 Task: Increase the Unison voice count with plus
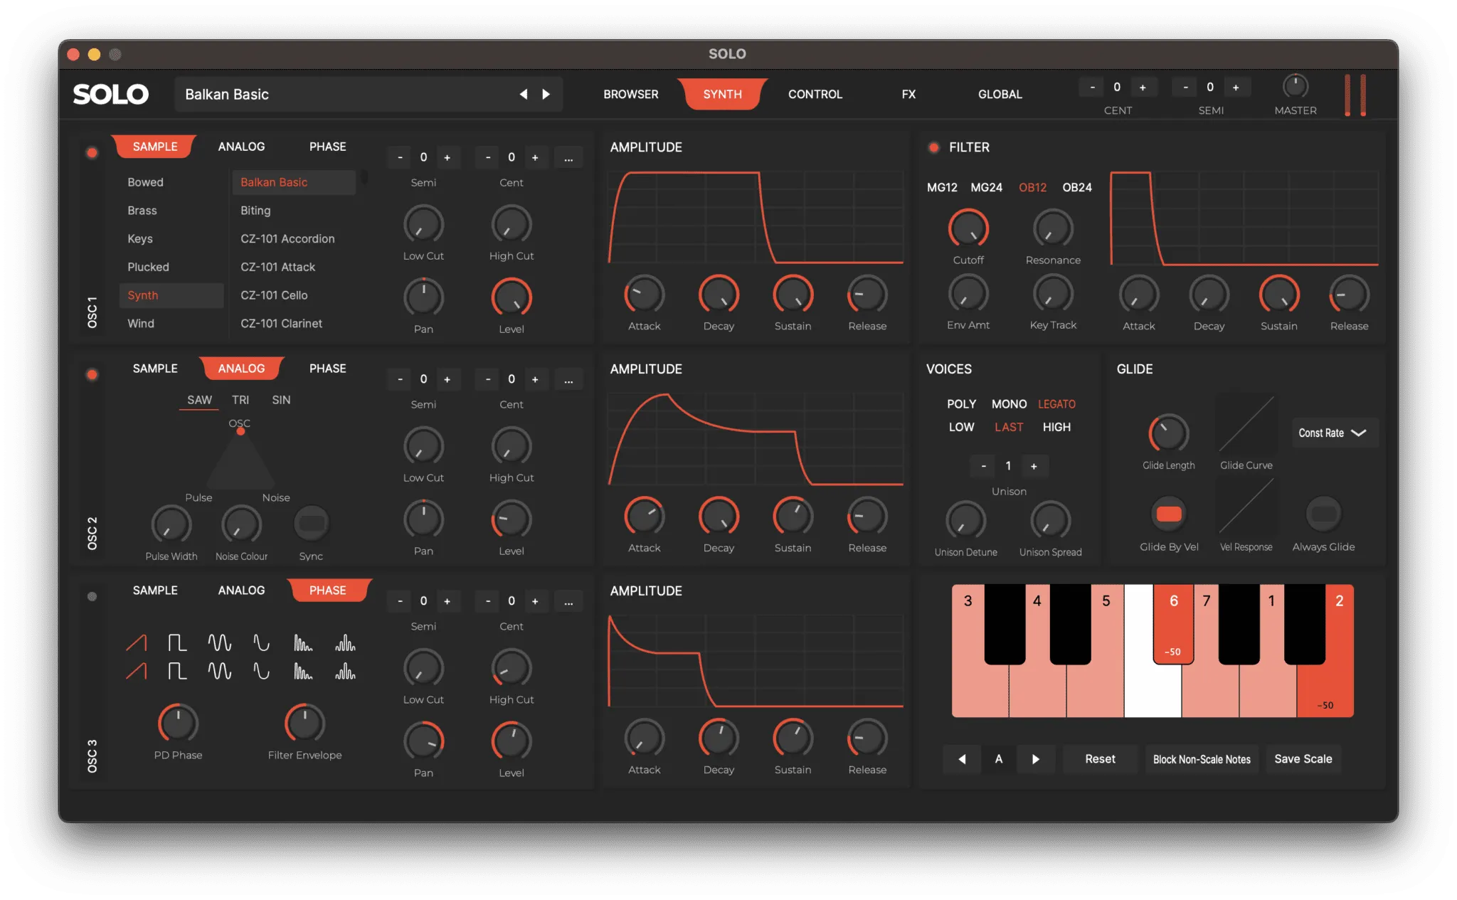point(1034,466)
